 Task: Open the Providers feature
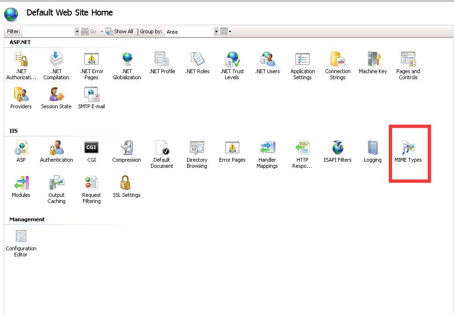[x=21, y=98]
